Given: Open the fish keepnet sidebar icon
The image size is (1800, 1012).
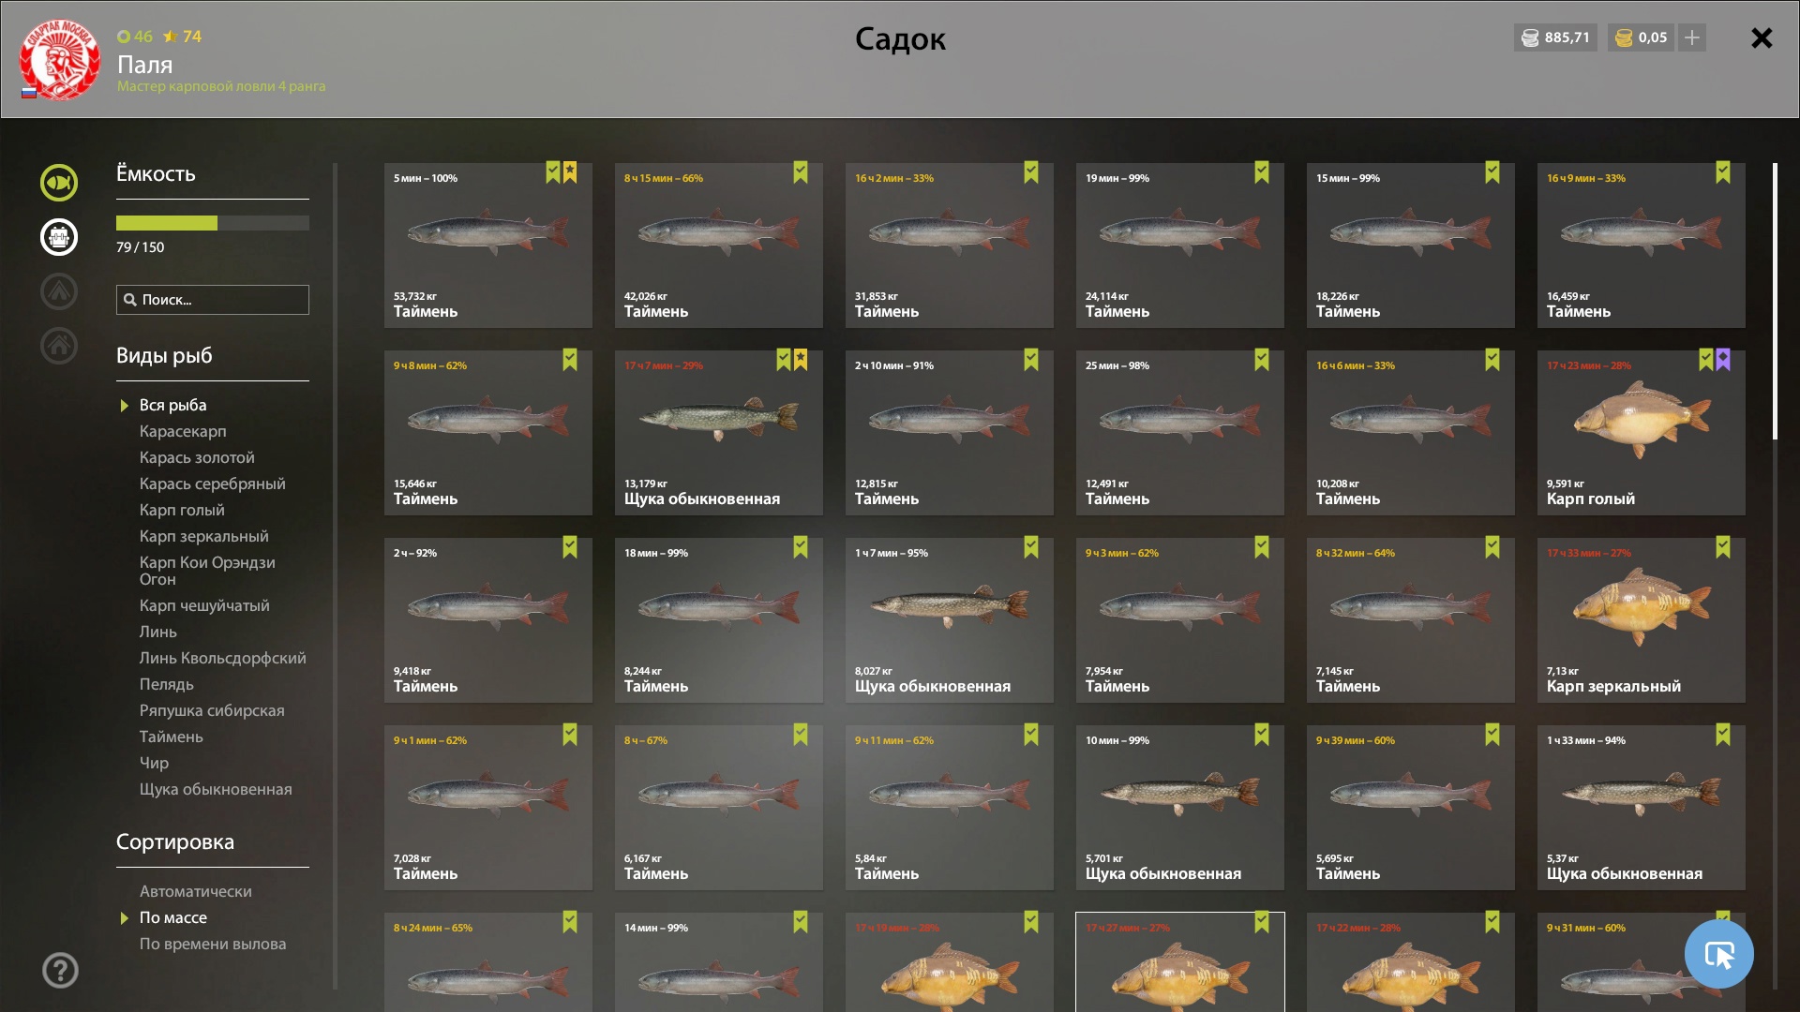Looking at the screenshot, I should coord(58,183).
